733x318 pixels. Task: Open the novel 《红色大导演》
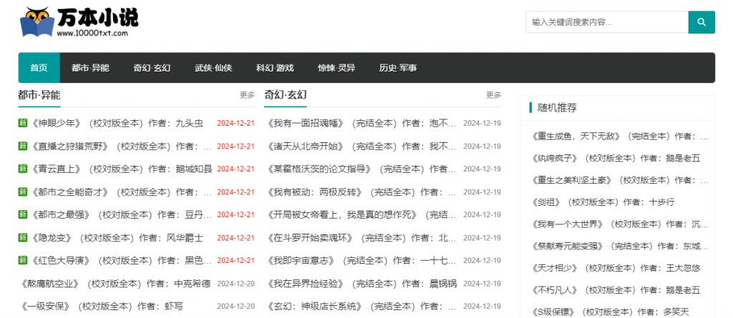120,260
